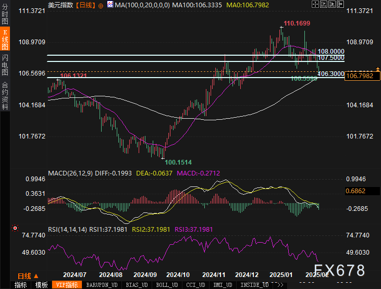Switch to 闪电图 chart mode
The height and width of the screenshot is (289, 381).
tap(5, 66)
